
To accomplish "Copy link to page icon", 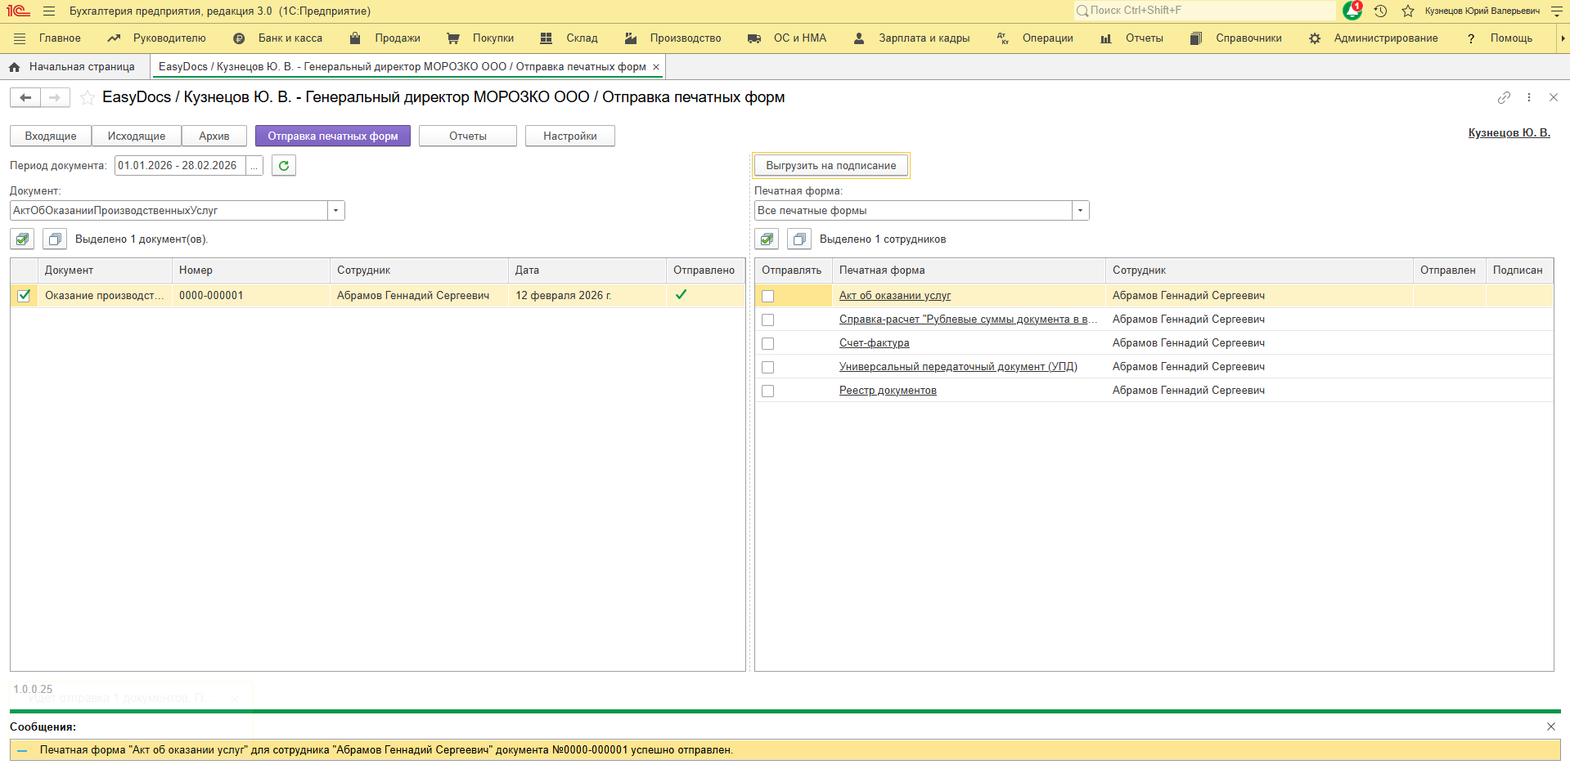I will coord(1504,97).
